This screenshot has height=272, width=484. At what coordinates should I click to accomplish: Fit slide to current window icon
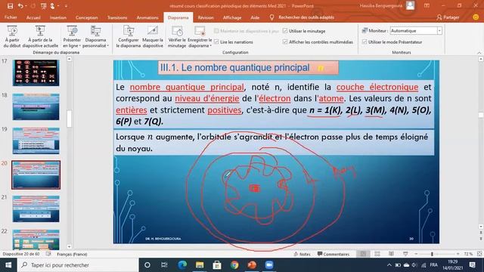coord(479,254)
